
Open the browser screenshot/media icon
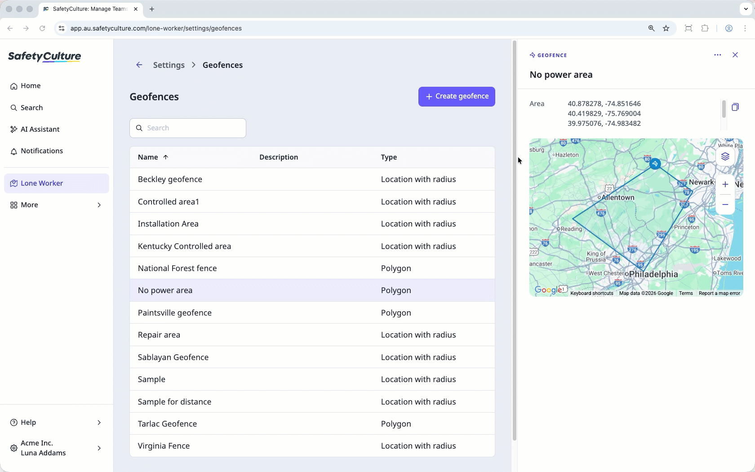point(688,28)
